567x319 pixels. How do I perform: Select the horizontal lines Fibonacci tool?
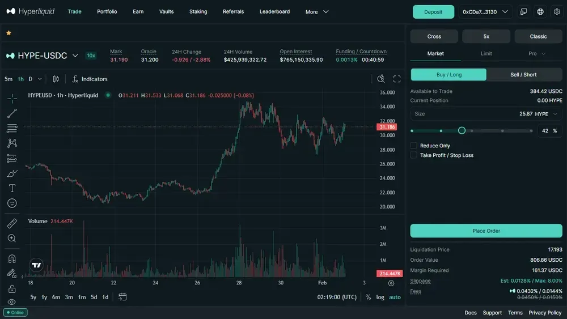coord(12,128)
